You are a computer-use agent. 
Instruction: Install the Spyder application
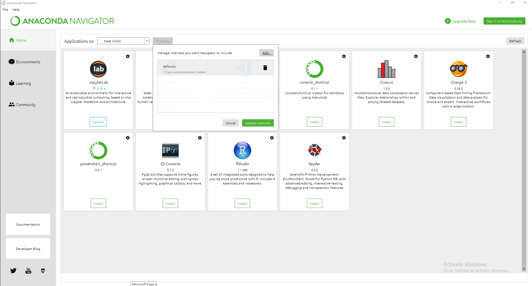[314, 203]
